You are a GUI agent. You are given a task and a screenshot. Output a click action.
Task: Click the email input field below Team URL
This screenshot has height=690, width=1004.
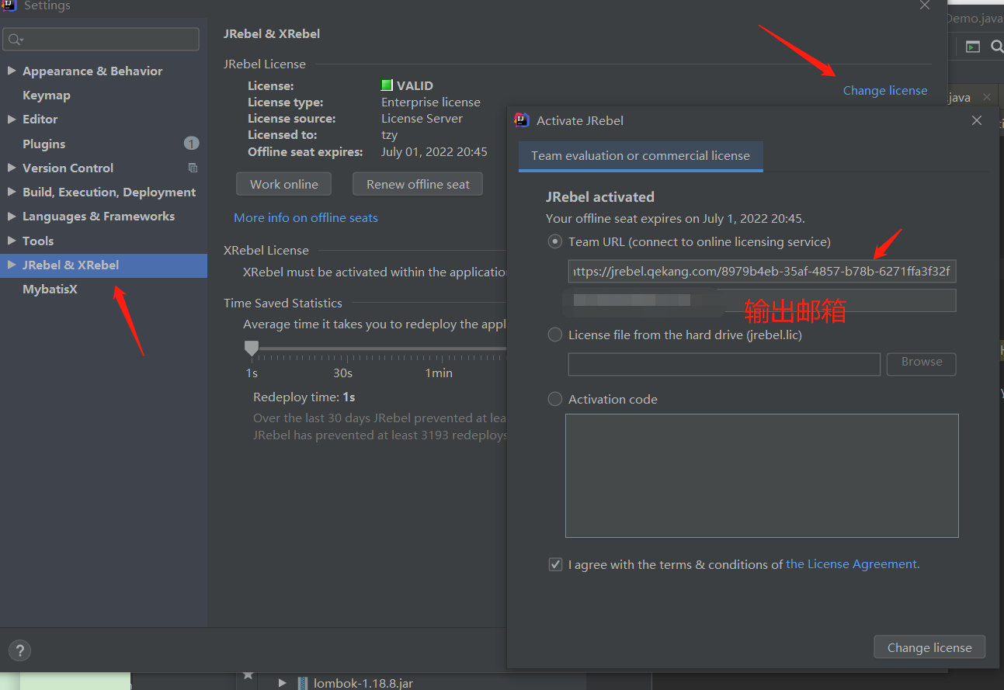coord(762,300)
